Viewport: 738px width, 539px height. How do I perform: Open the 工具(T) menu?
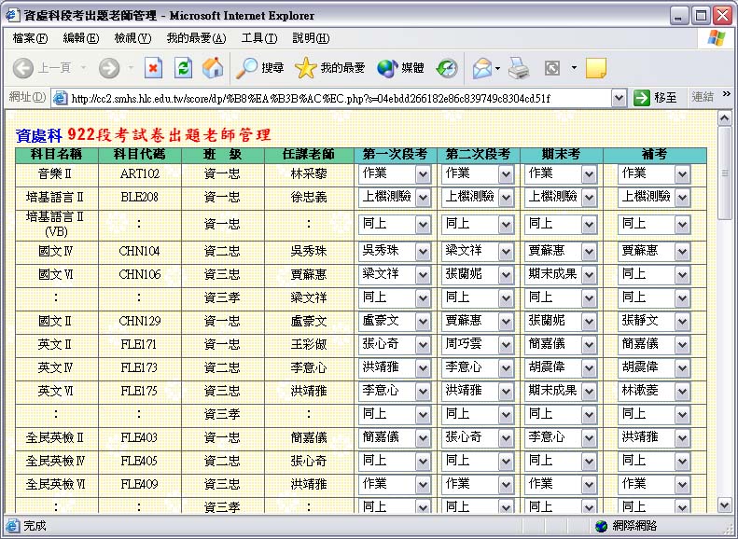pyautogui.click(x=258, y=38)
